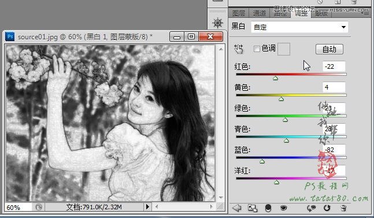This screenshot has height=218, width=374.
Task: Reset adjustment to defaults icon
Action: pyautogui.click(x=327, y=208)
